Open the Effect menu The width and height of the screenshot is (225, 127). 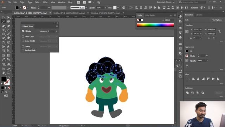(46, 2)
